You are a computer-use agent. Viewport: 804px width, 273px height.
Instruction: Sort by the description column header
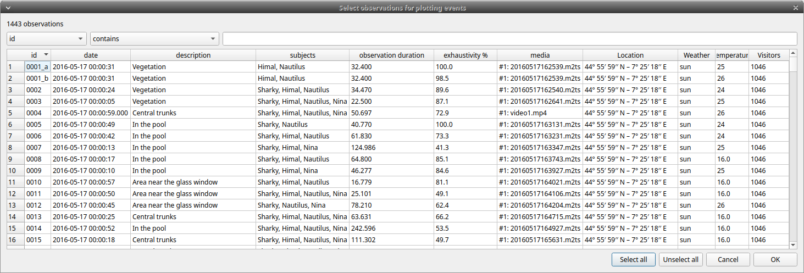point(193,55)
